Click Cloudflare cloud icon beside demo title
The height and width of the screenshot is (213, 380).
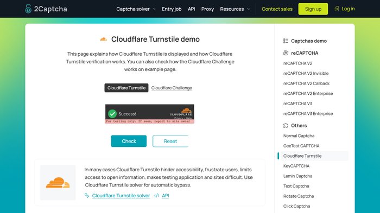coord(104,39)
